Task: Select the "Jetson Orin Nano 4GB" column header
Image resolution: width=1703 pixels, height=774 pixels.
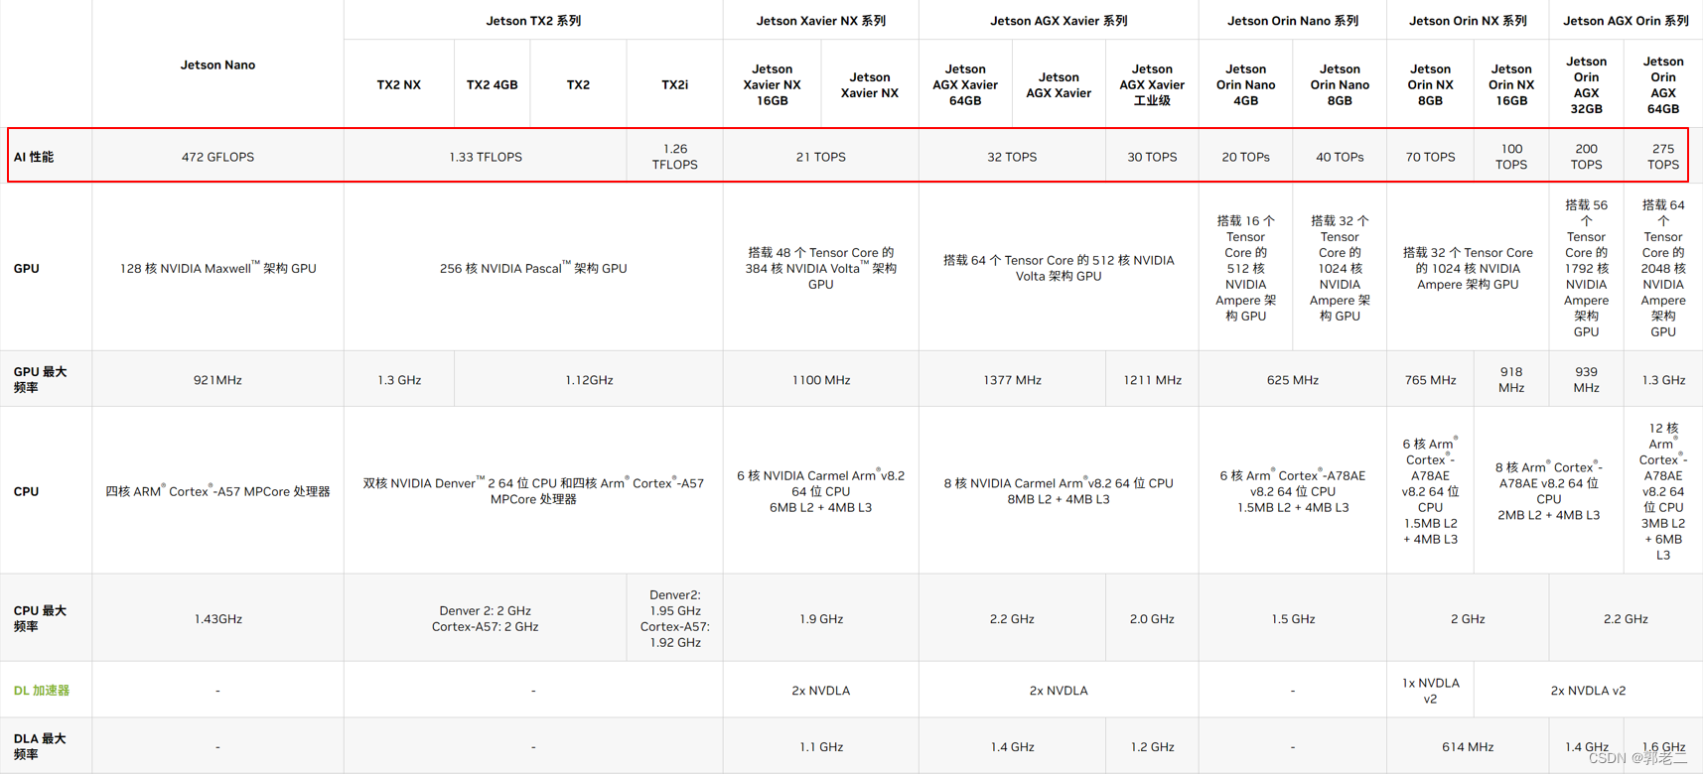Action: 1246,85
